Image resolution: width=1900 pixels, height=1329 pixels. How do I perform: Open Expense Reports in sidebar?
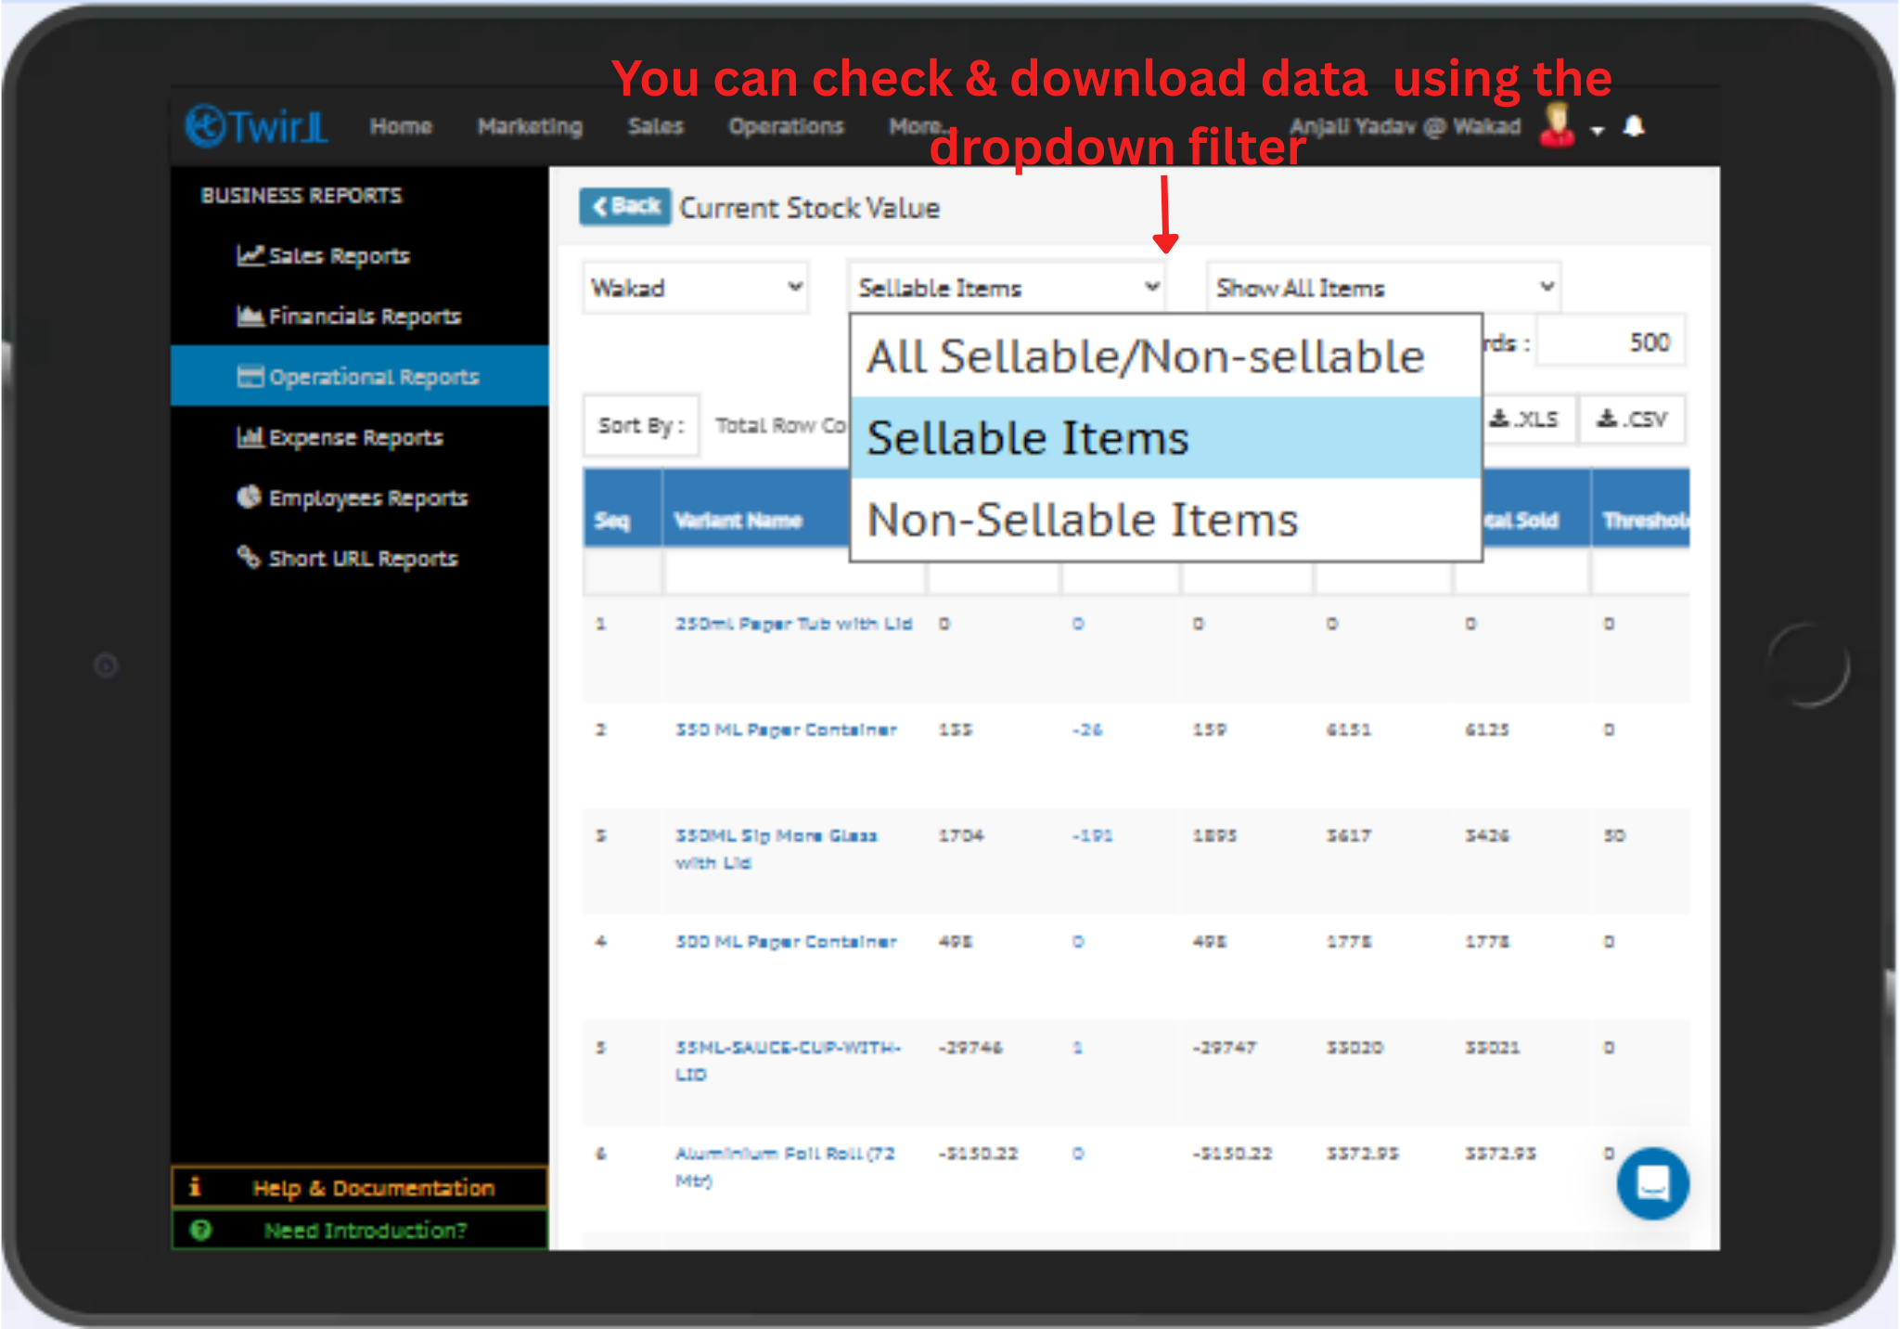pyautogui.click(x=354, y=437)
